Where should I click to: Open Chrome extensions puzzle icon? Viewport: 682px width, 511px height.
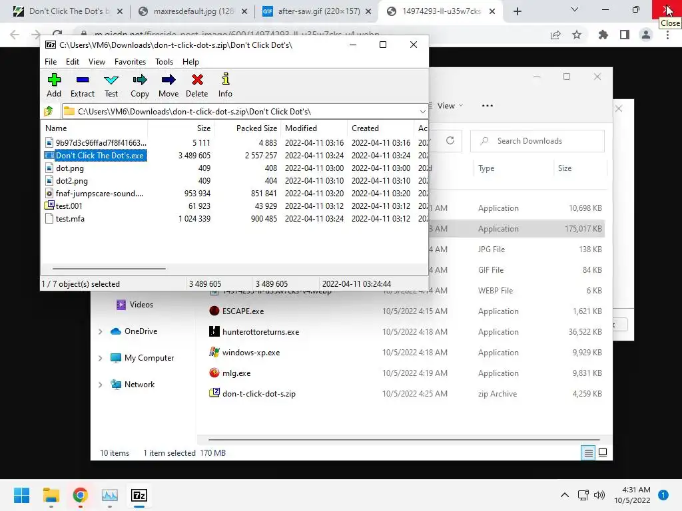click(x=603, y=35)
